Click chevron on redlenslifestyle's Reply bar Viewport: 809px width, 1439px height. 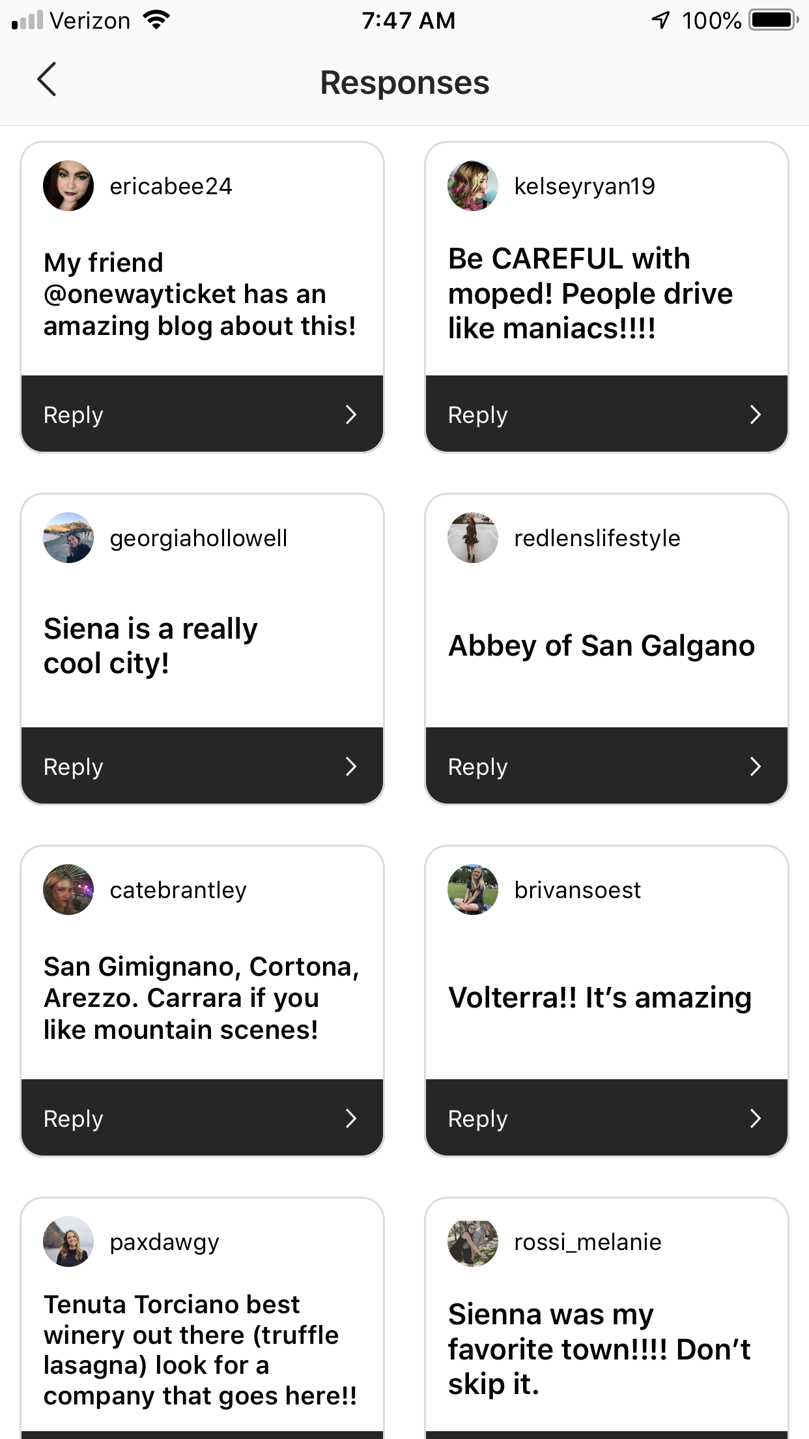tap(756, 766)
